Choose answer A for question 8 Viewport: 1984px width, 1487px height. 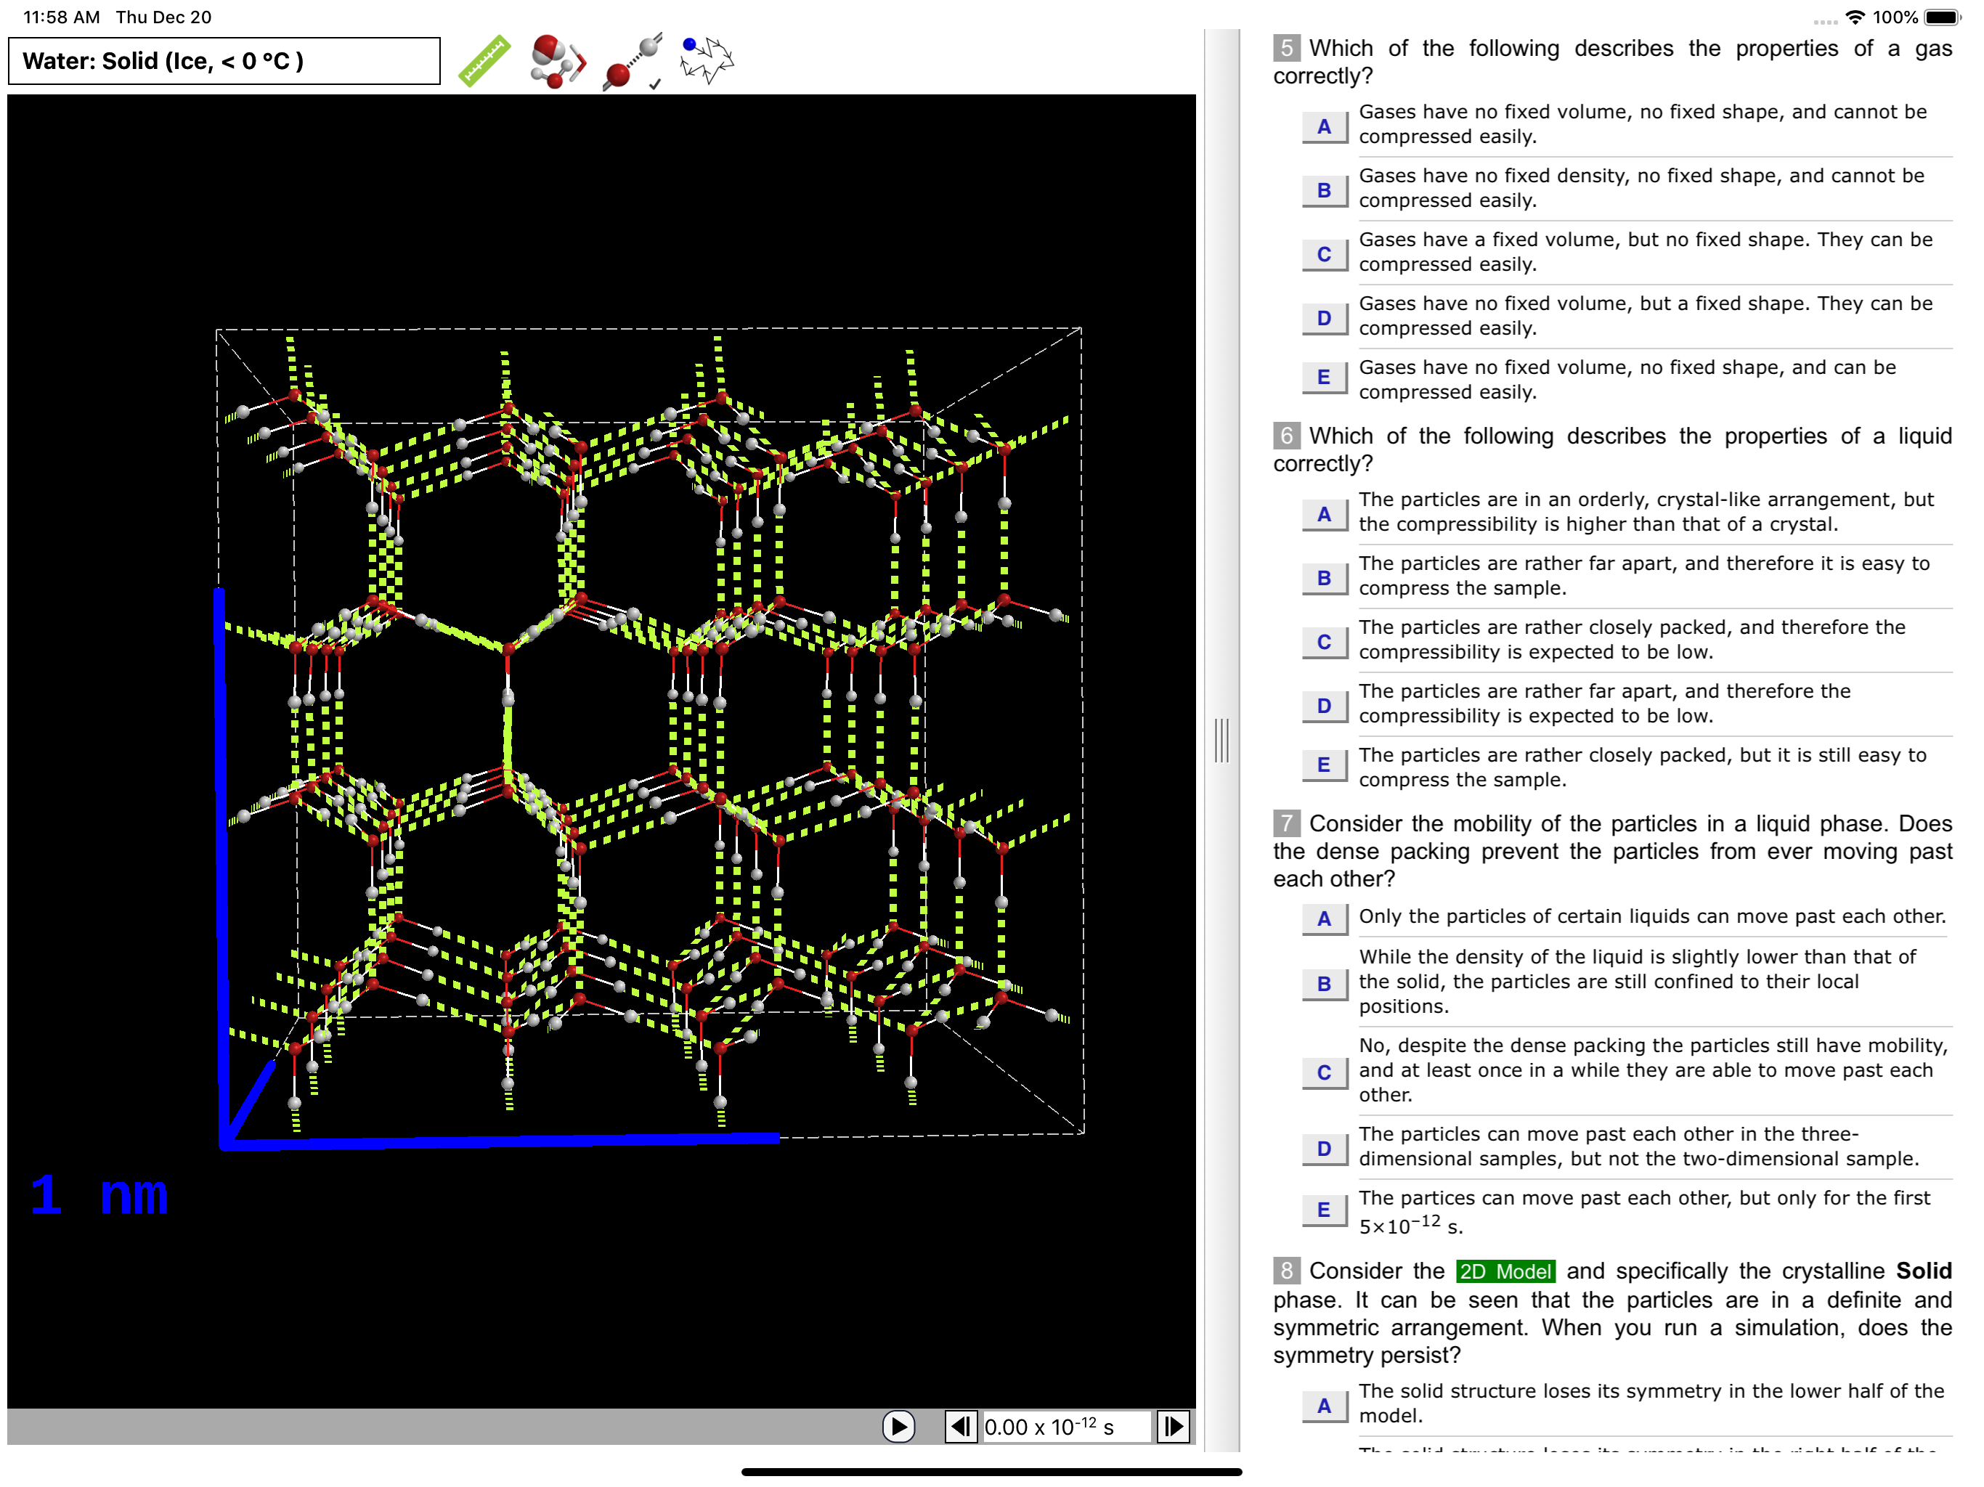click(x=1324, y=1406)
